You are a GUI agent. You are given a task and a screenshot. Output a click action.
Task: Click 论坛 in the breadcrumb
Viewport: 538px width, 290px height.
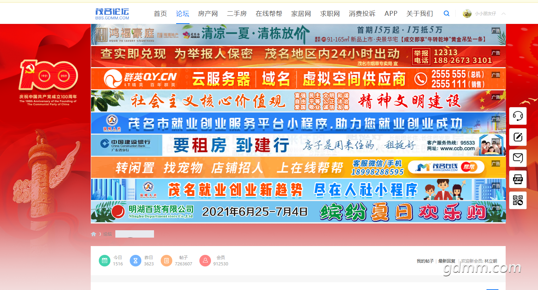107,234
